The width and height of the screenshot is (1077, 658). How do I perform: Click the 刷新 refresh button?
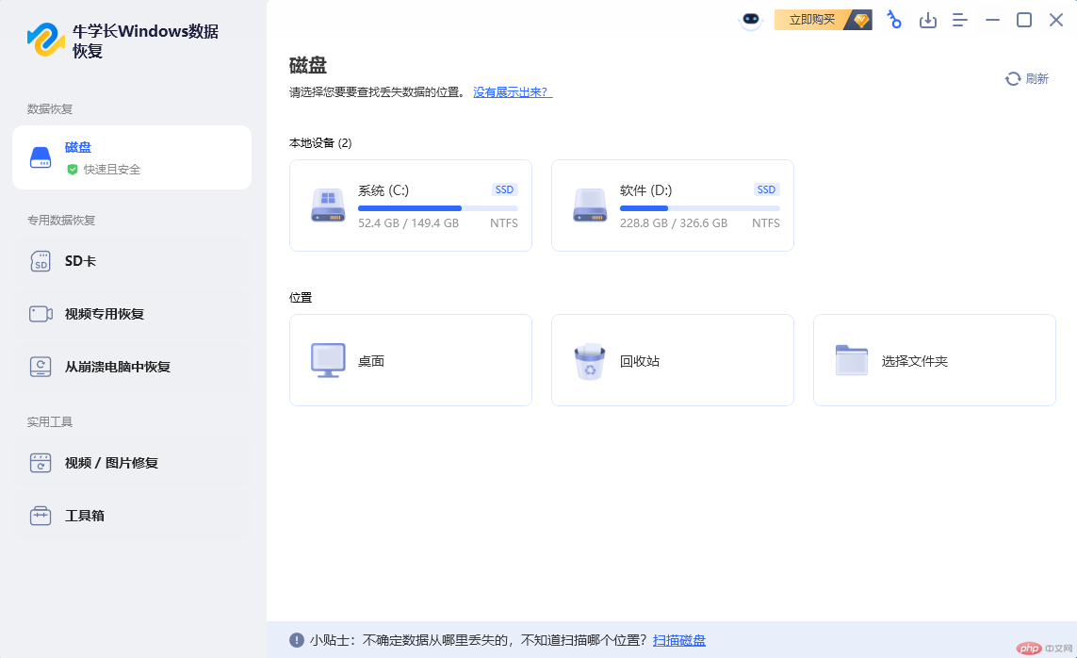point(1027,79)
